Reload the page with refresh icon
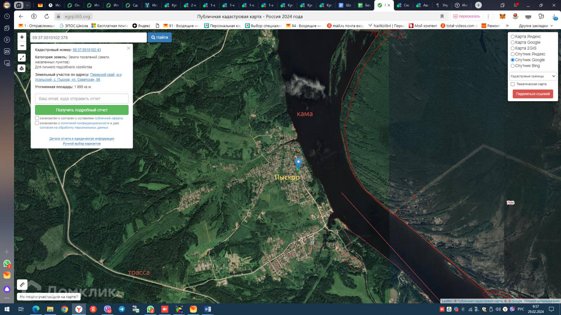Viewport: 561px width, 315px height. point(47,16)
